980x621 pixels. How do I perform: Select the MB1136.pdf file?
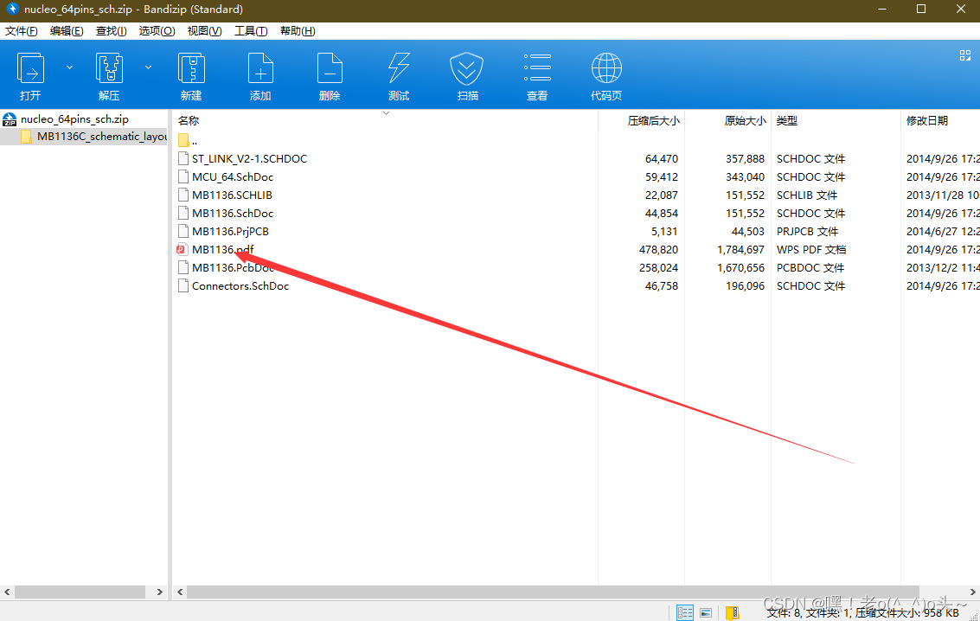point(222,249)
